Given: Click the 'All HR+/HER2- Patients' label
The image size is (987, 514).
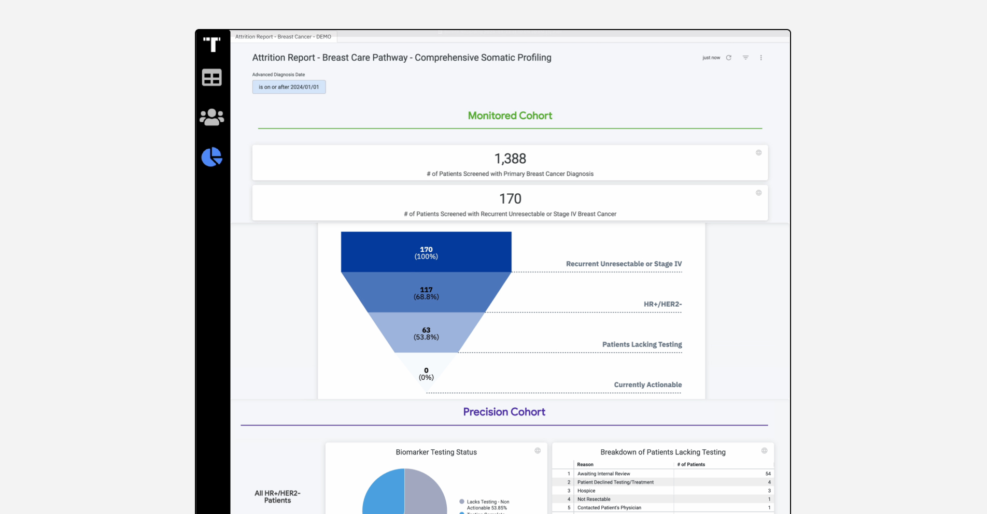Looking at the screenshot, I should 277,497.
